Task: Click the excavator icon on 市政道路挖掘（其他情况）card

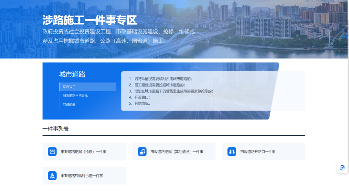Action: (x=142, y=151)
